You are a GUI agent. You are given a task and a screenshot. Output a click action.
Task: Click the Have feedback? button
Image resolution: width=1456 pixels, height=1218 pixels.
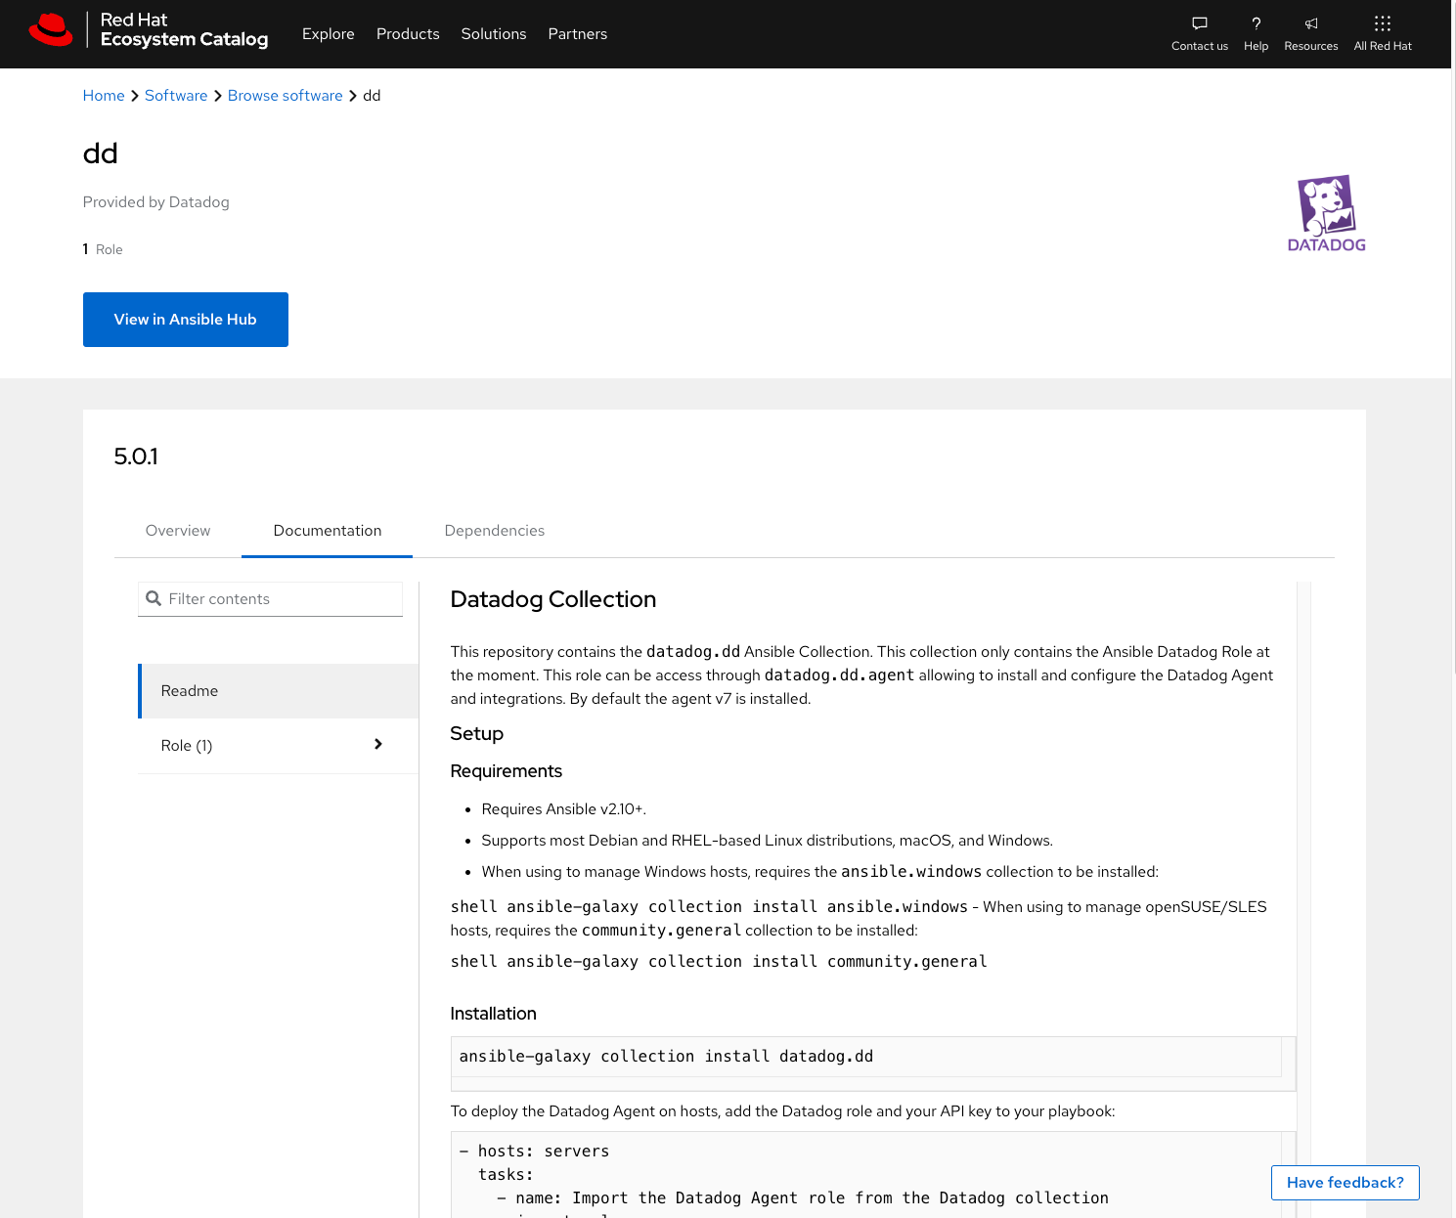click(1345, 1182)
